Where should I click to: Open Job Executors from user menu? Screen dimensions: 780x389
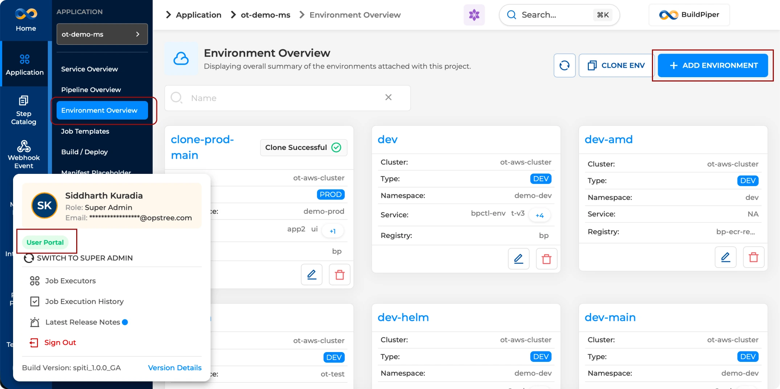(x=70, y=281)
